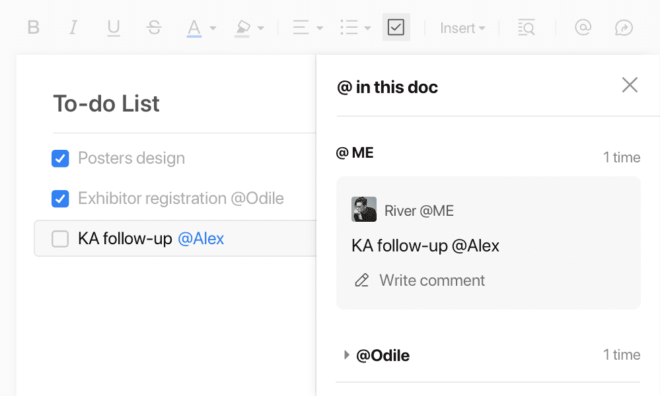Image resolution: width=660 pixels, height=396 pixels.
Task: Open the comment share bubble icon
Action: (624, 28)
